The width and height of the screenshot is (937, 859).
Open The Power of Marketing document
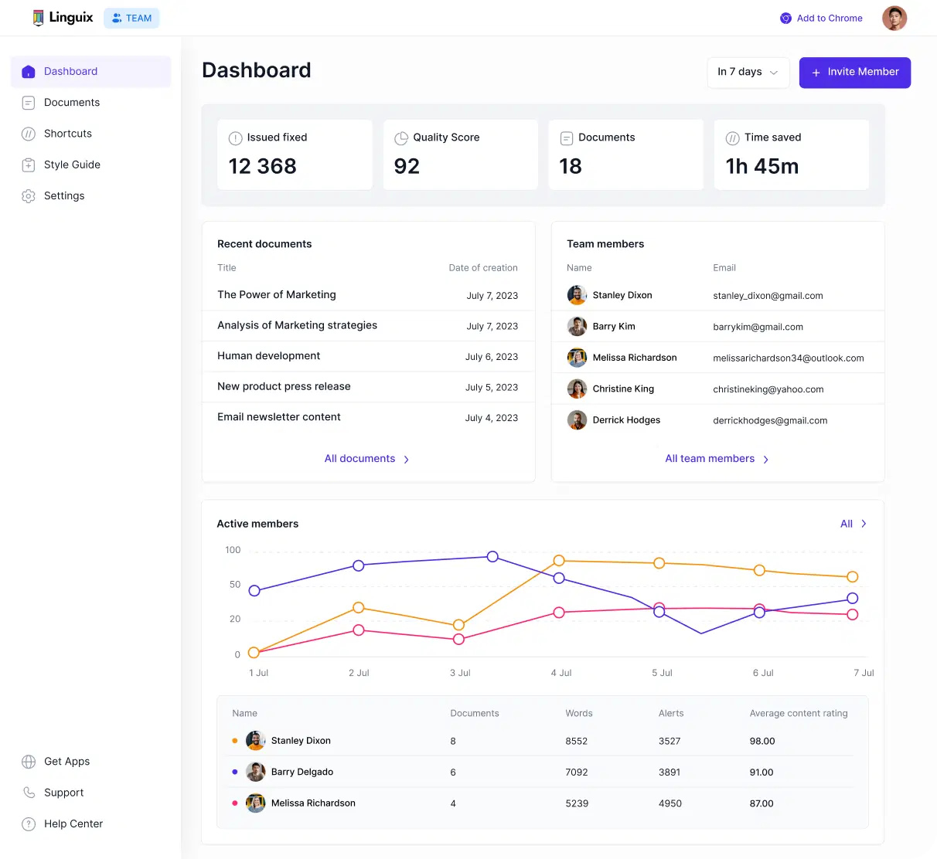click(x=277, y=295)
